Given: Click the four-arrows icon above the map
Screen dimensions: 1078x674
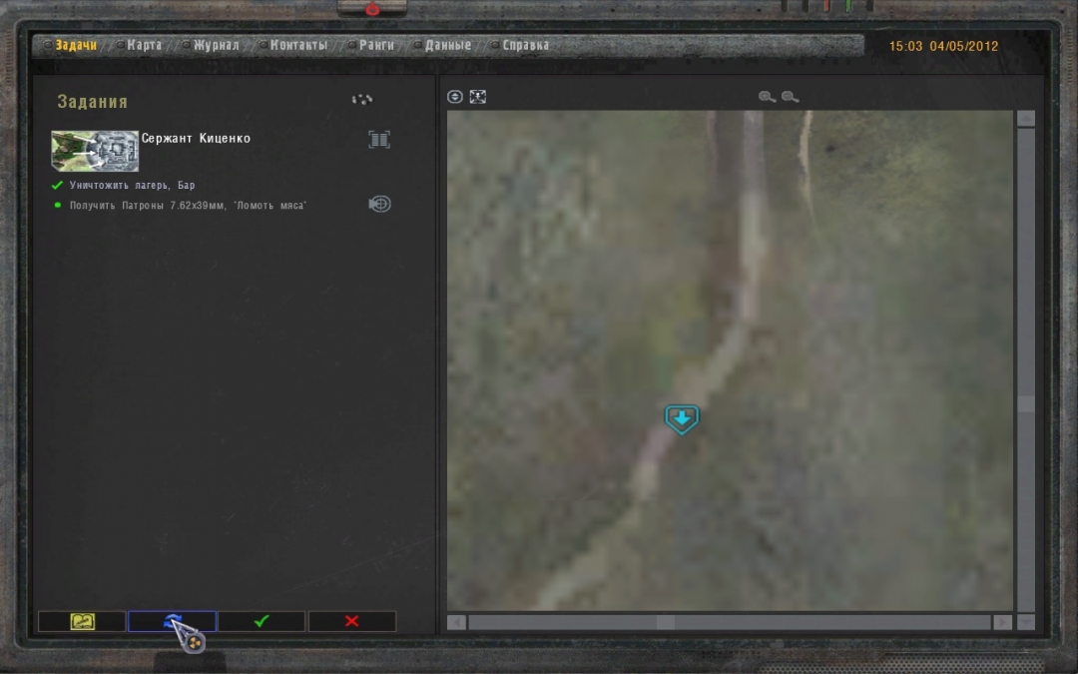Looking at the screenshot, I should (478, 97).
